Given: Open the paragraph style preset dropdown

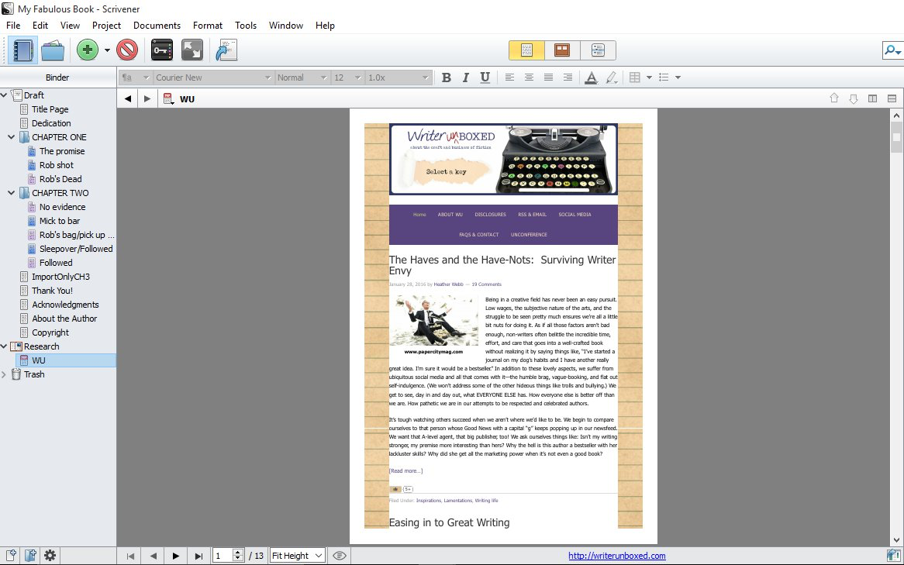Looking at the screenshot, I should coord(136,78).
